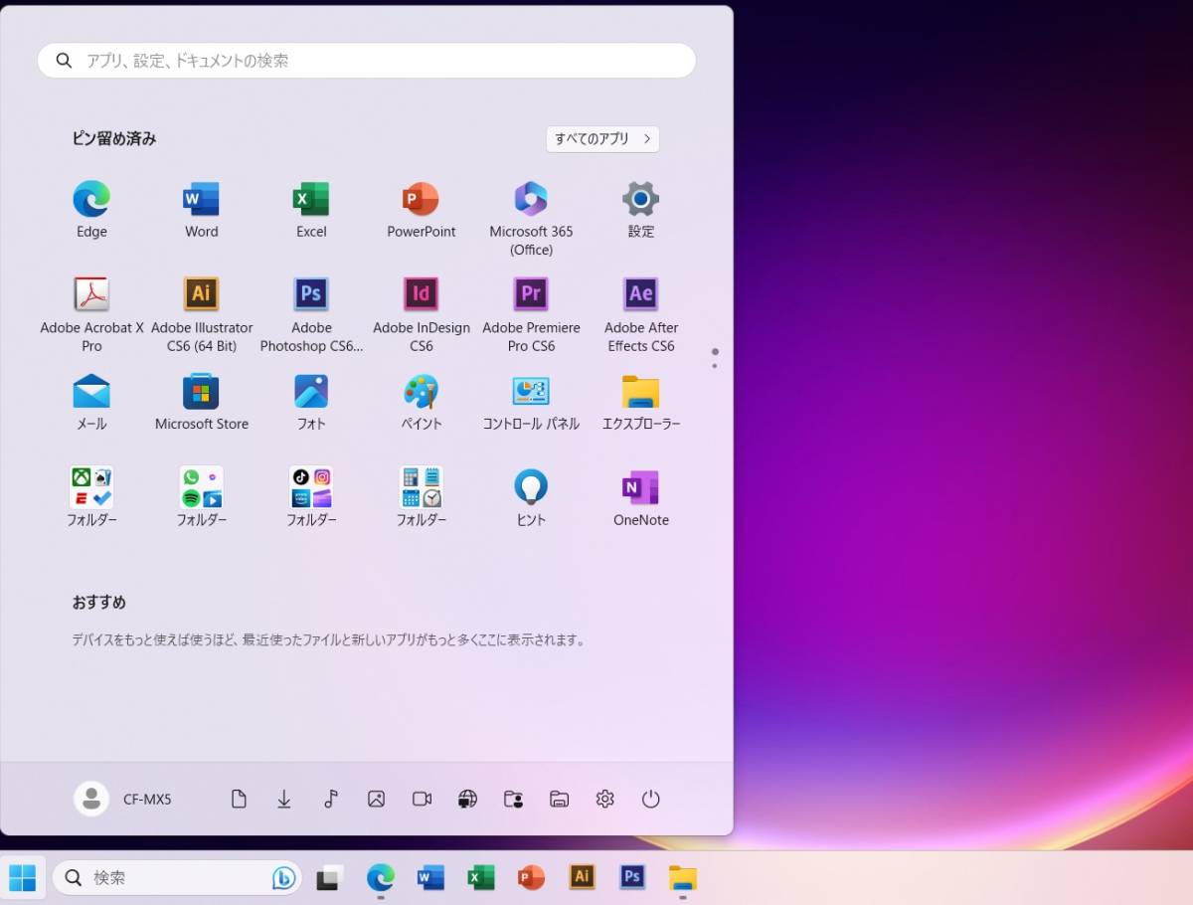This screenshot has width=1193, height=905.
Task: Open the メール app
Action: pos(91,392)
